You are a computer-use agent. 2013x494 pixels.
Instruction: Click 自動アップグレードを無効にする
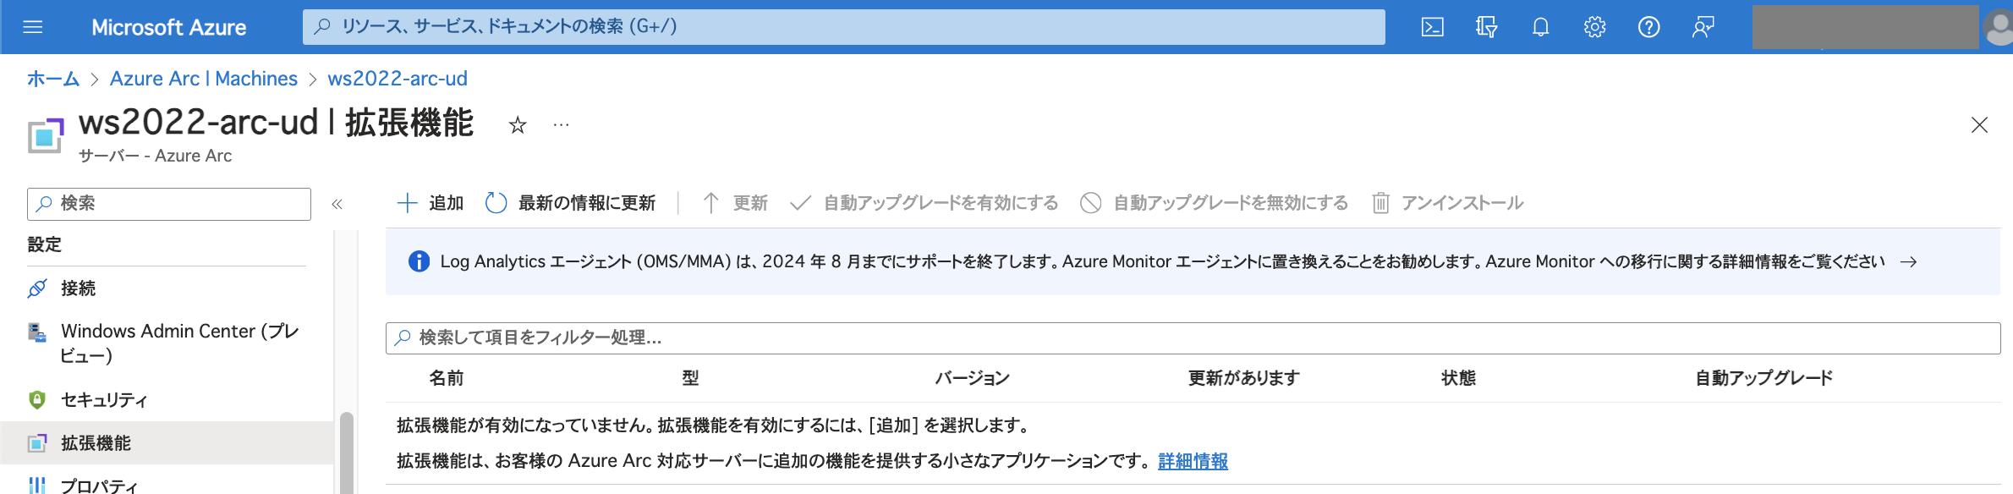click(x=1214, y=203)
